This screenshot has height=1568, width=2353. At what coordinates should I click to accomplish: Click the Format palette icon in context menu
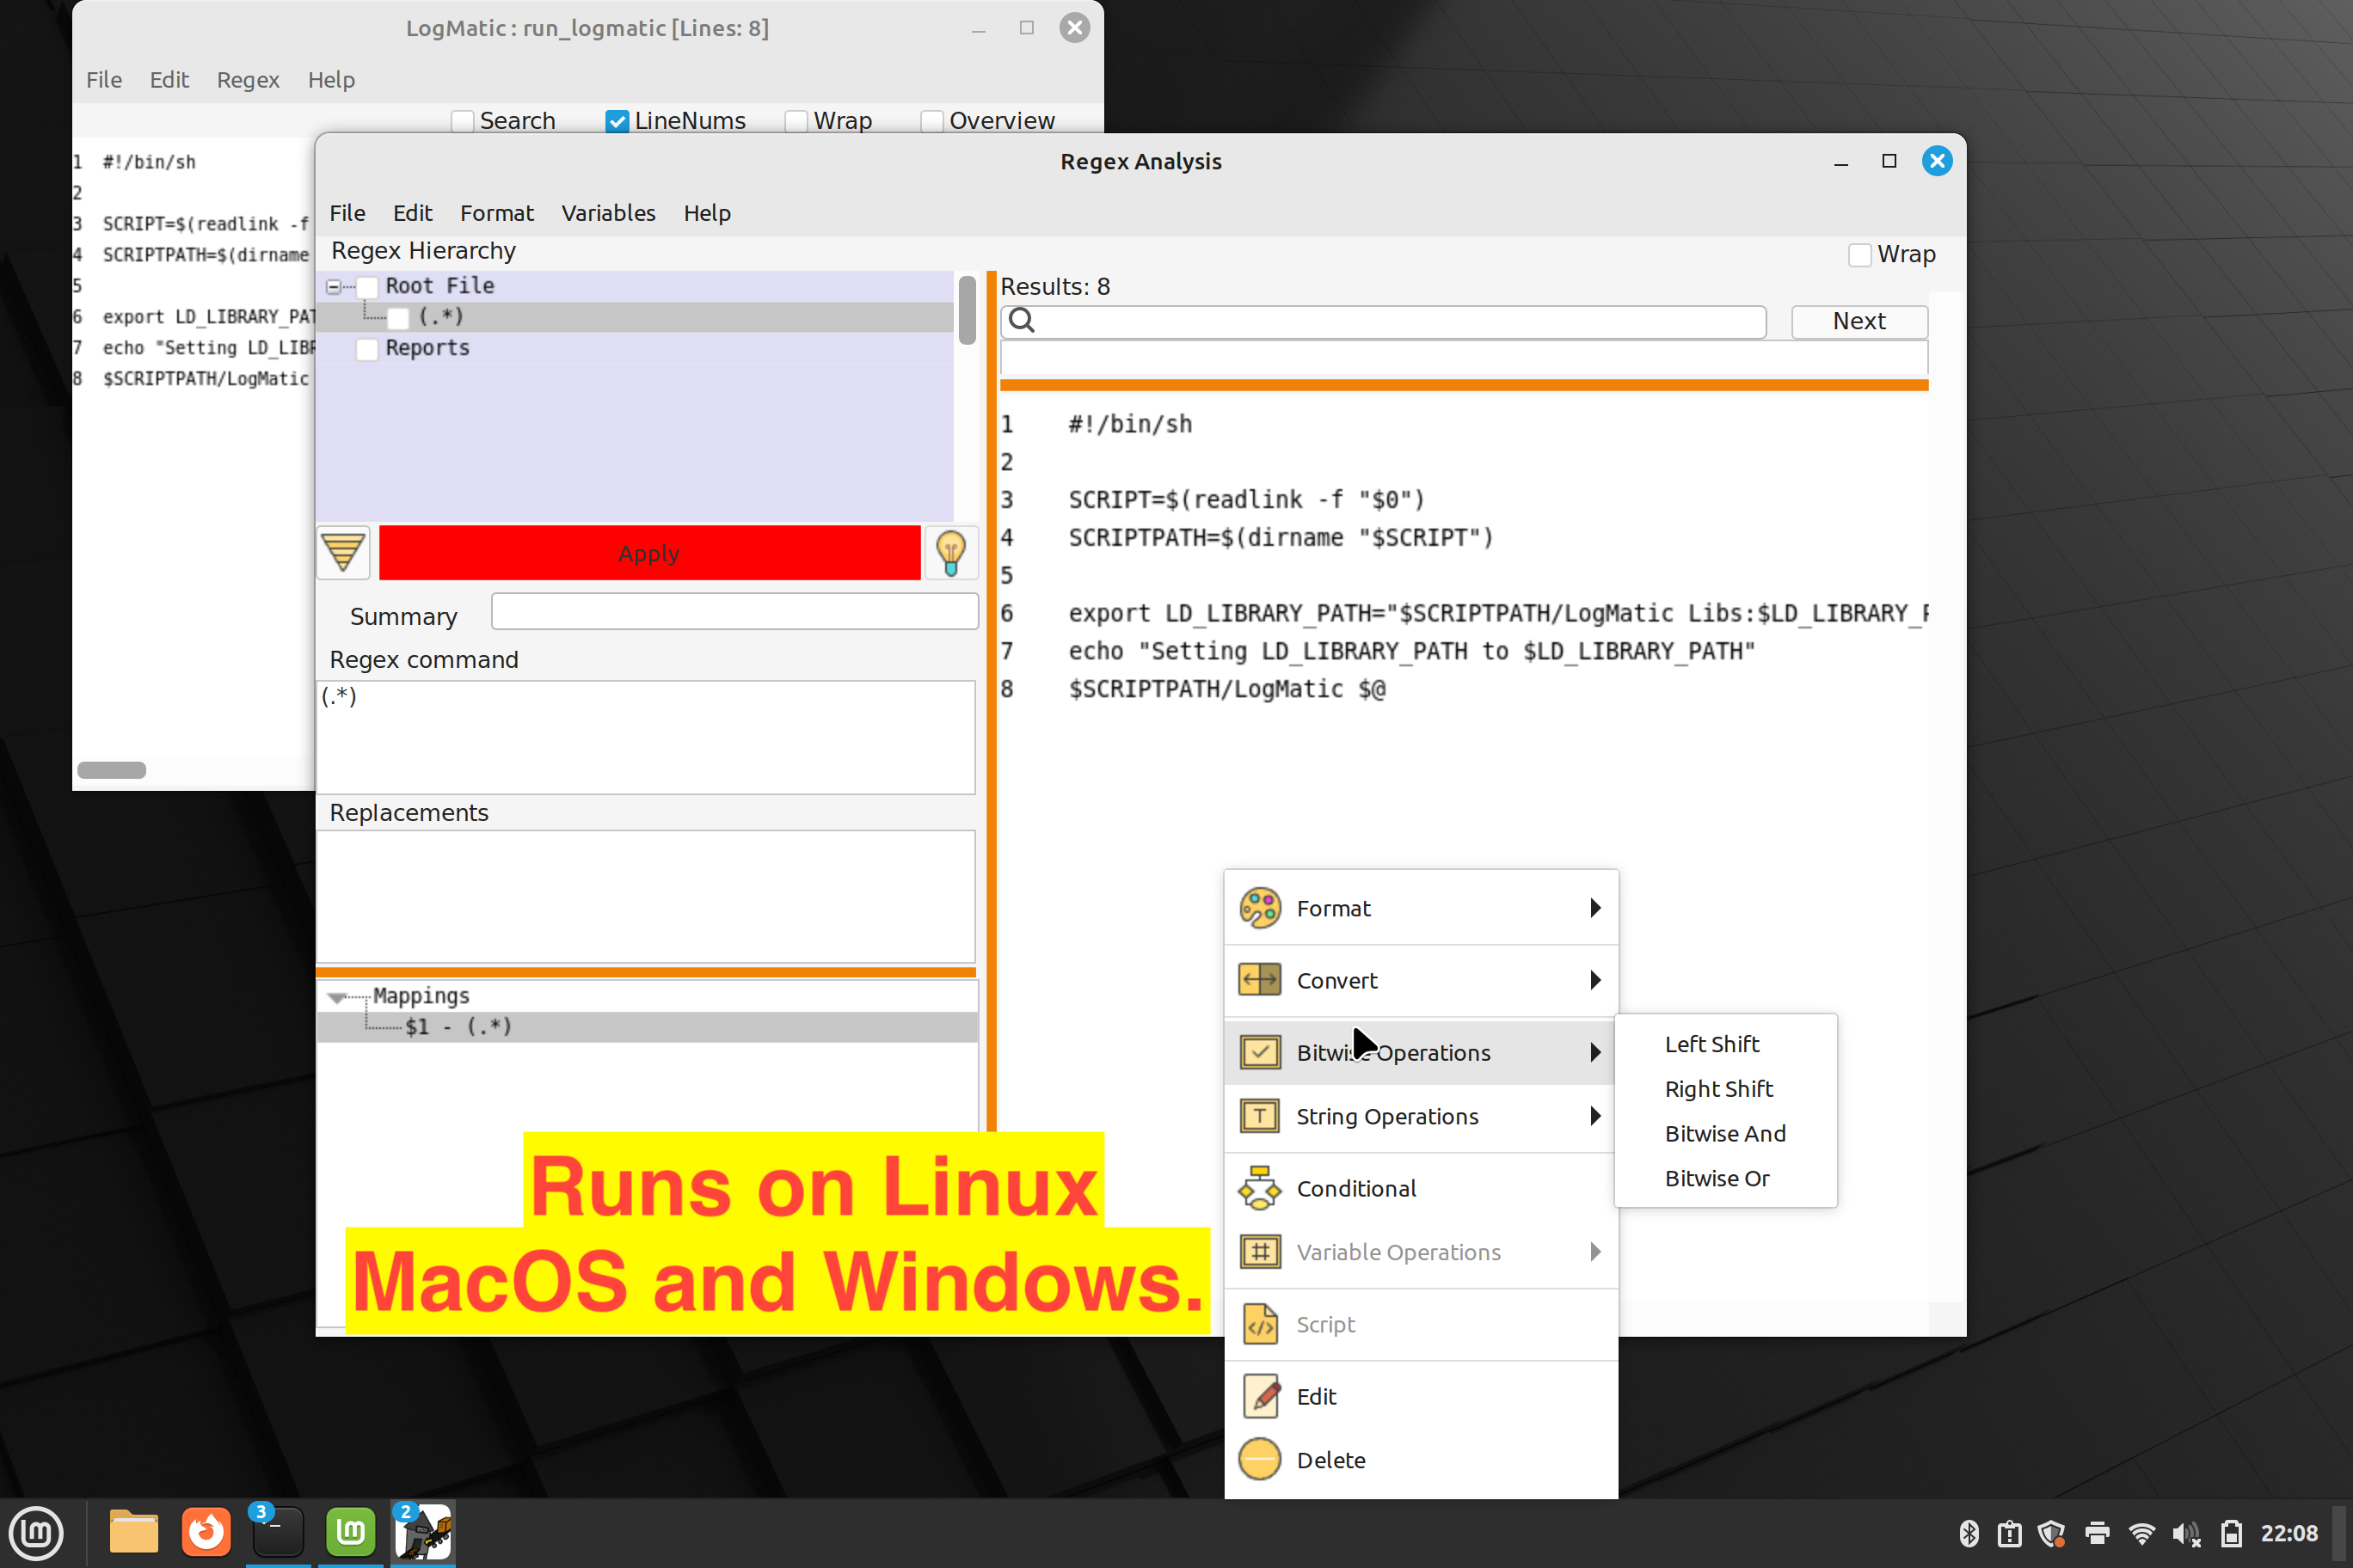(x=1260, y=908)
